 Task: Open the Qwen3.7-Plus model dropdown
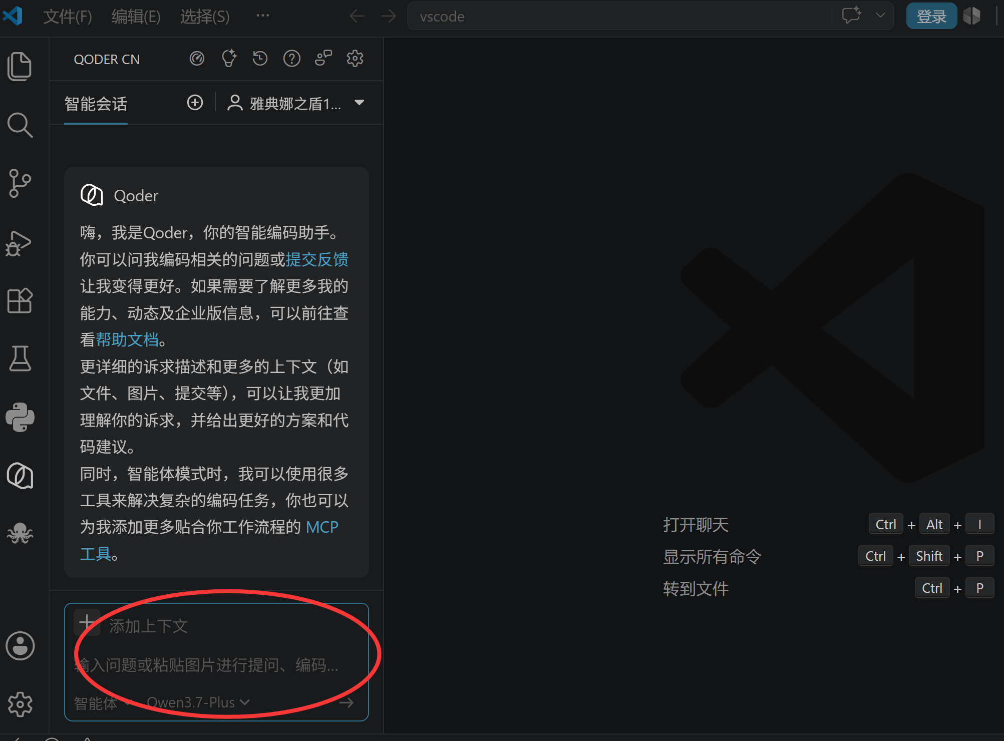point(198,702)
